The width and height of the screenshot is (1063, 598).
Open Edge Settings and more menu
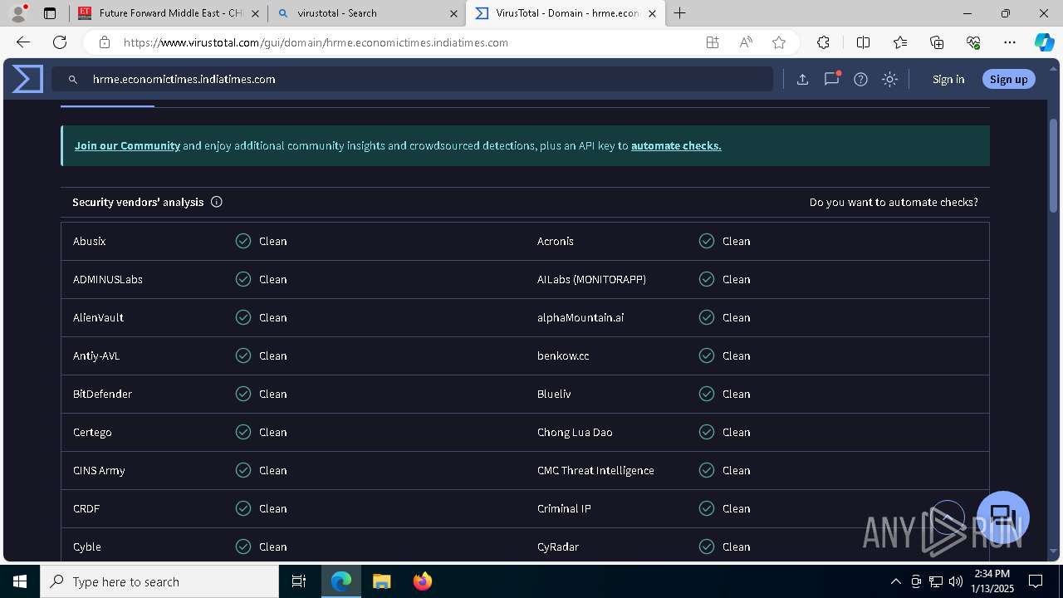1010,42
